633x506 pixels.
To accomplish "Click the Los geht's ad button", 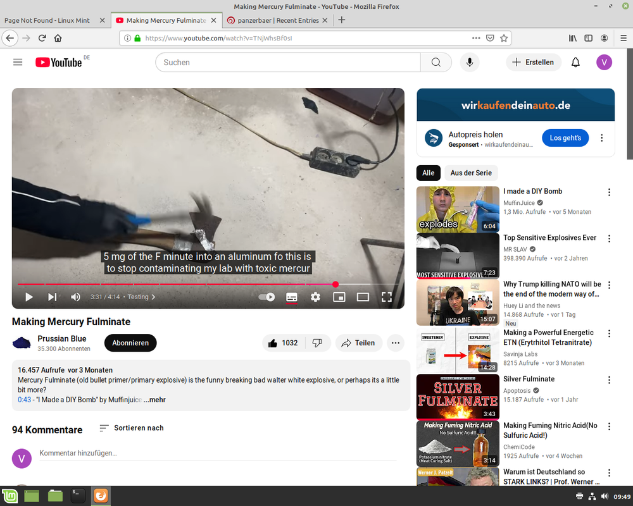I will pos(565,138).
